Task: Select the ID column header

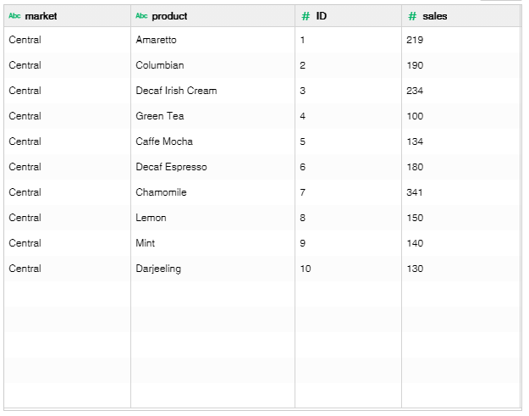Action: pyautogui.click(x=348, y=16)
